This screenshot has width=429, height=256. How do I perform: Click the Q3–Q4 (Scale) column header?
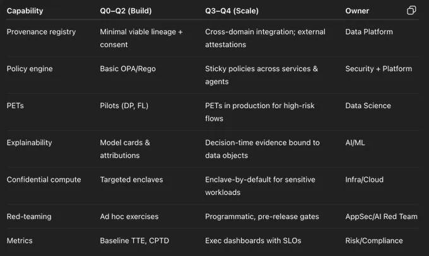232,11
